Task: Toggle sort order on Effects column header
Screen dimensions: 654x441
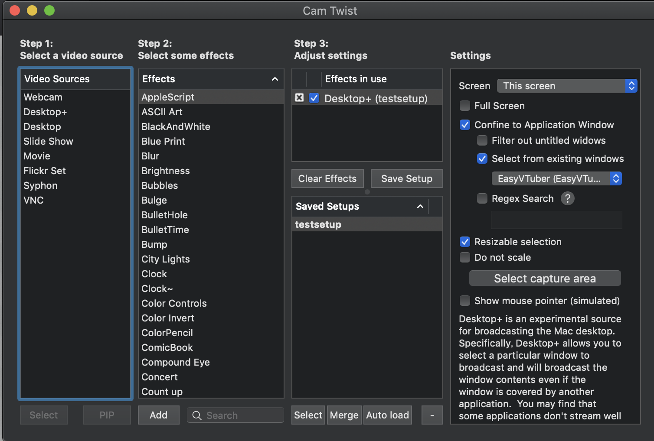Action: [x=275, y=79]
